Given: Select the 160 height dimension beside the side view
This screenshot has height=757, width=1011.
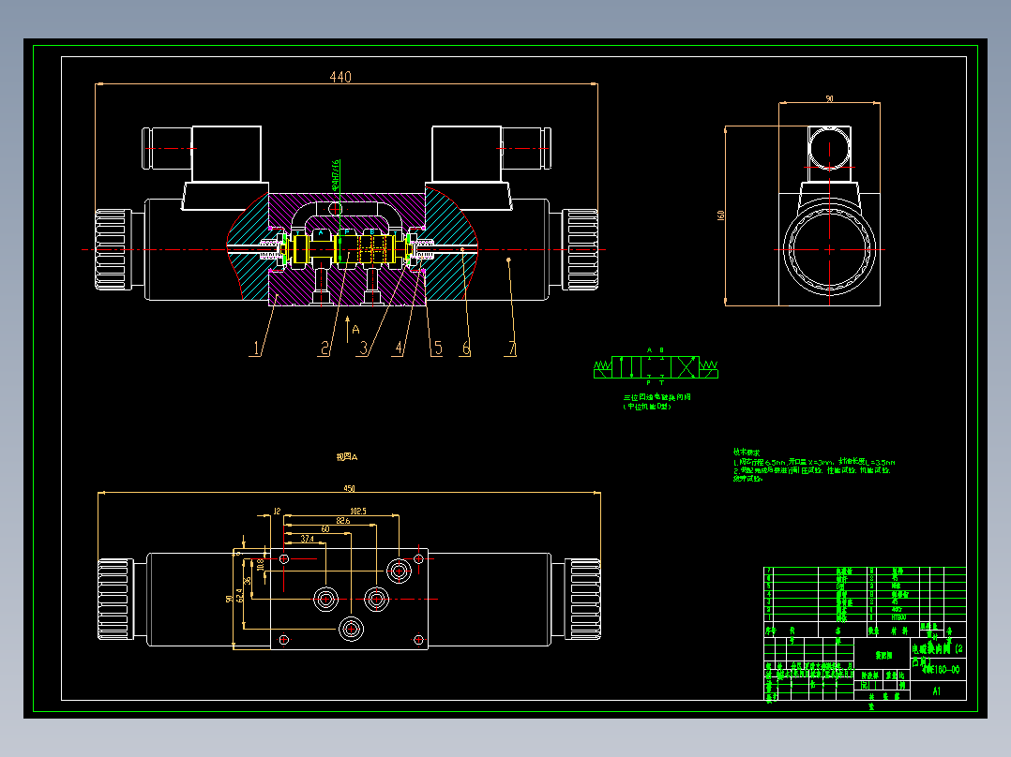Looking at the screenshot, I should click(x=721, y=215).
